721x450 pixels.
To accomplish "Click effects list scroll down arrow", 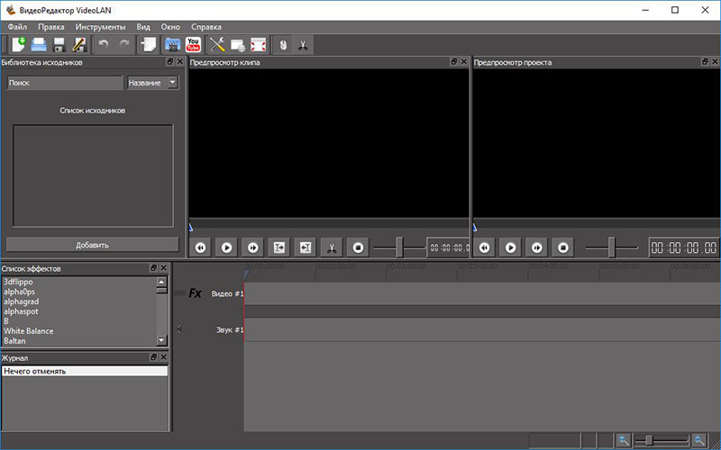I will coord(161,340).
